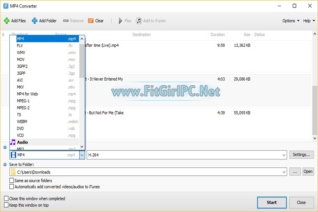Click the Add Files green plus icon

point(7,21)
